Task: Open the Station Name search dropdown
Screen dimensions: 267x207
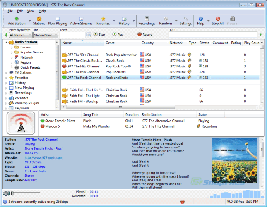Action: (x=45, y=35)
